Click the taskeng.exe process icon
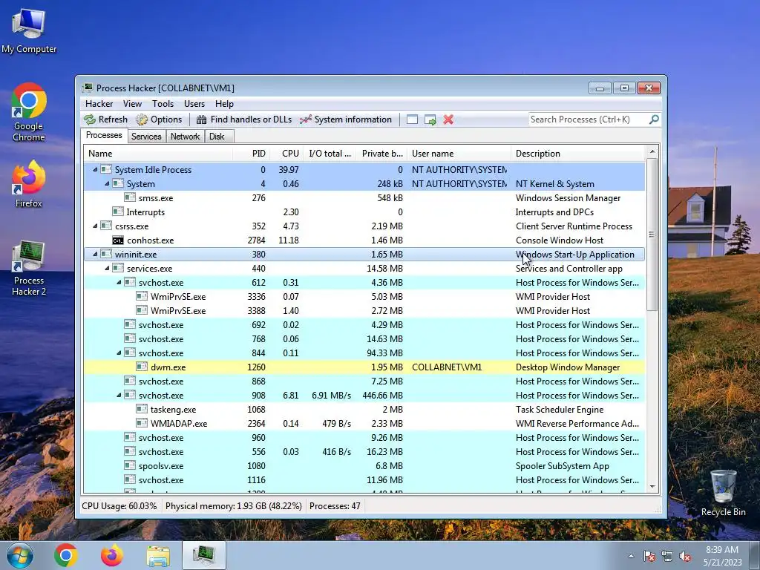This screenshot has width=760, height=570. [142, 409]
